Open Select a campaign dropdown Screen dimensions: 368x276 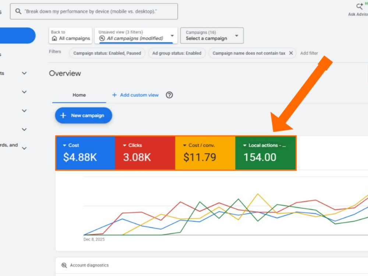212,35
